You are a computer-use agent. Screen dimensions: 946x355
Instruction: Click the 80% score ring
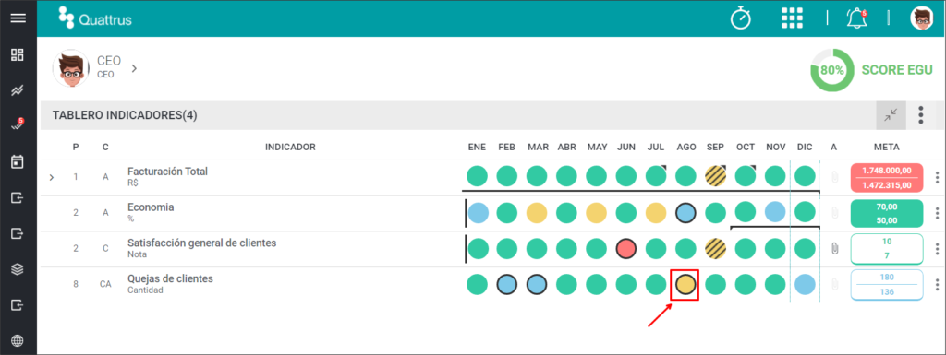click(x=832, y=70)
